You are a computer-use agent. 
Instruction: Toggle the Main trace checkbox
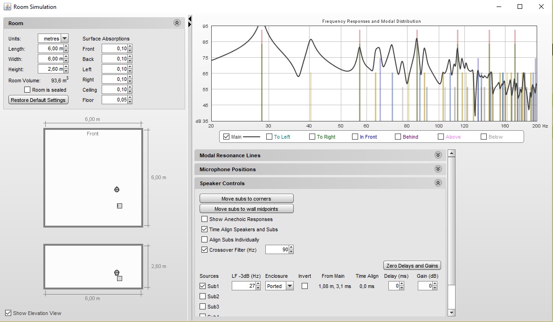227,136
